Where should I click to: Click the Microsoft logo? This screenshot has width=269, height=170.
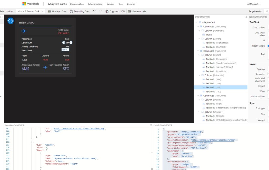(30, 4)
